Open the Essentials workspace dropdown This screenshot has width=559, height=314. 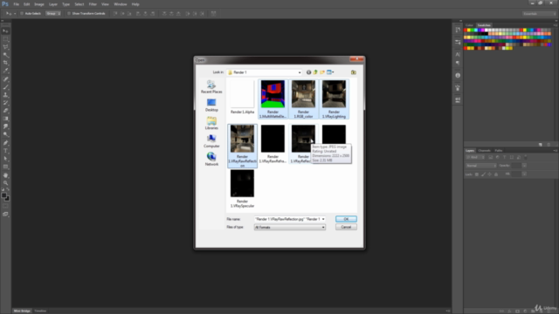[539, 14]
